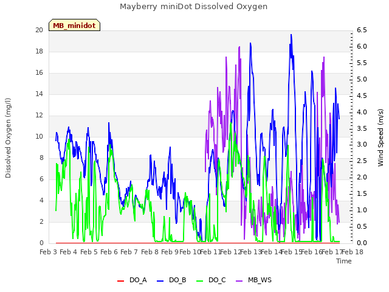The height and width of the screenshot is (292, 389).
Task: Click the MB_minidot label box
Action: [x=74, y=25]
